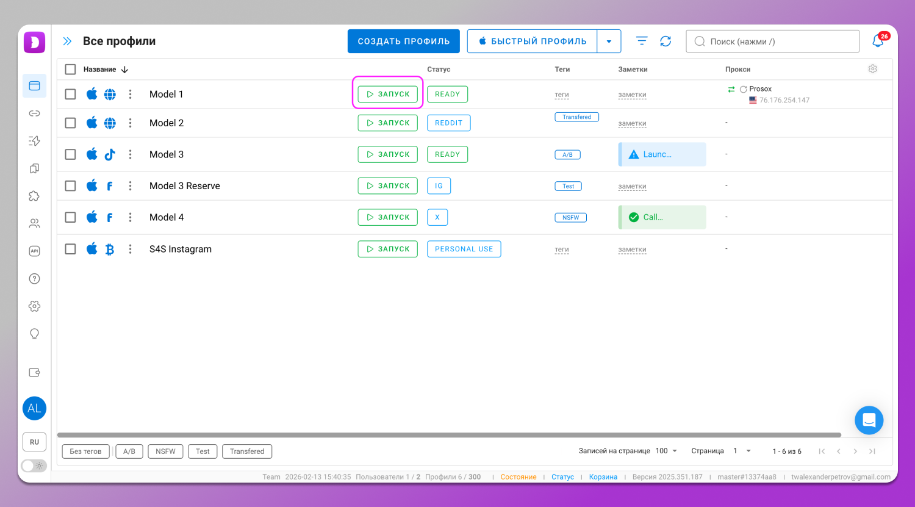Image resolution: width=915 pixels, height=507 pixels.
Task: Open the records per page dropdown
Action: pos(667,451)
